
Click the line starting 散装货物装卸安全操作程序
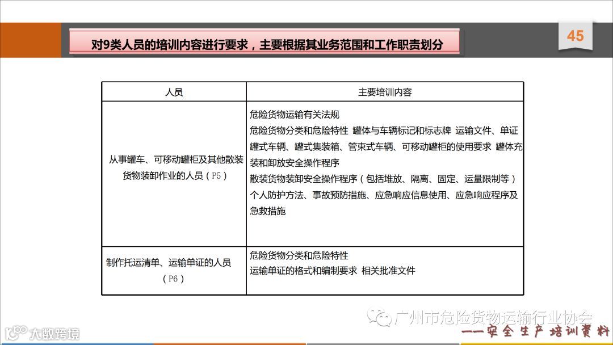coord(383,179)
